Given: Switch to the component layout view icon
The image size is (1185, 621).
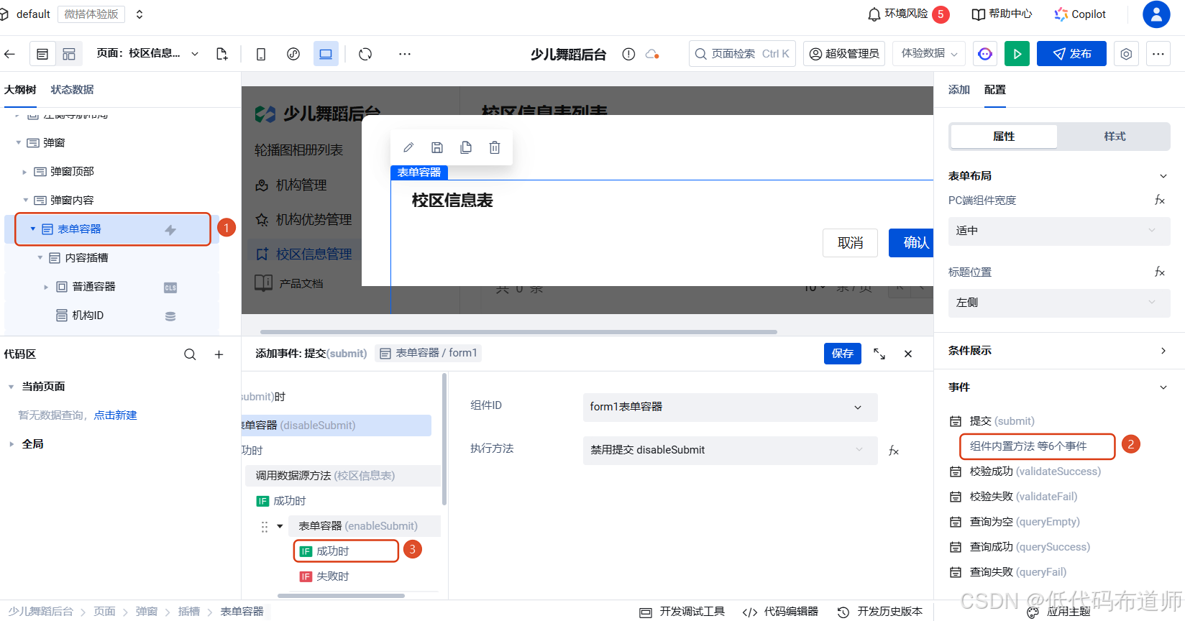Looking at the screenshot, I should 69,54.
